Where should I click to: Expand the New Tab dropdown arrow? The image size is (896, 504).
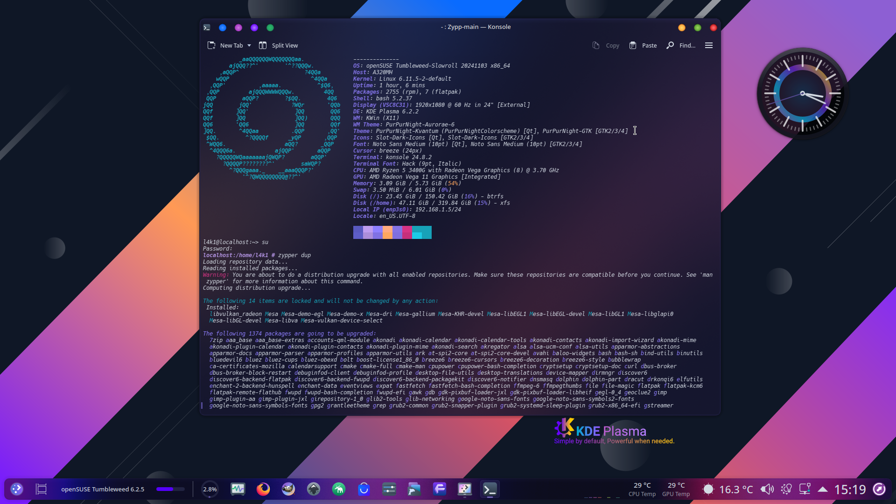tap(249, 45)
